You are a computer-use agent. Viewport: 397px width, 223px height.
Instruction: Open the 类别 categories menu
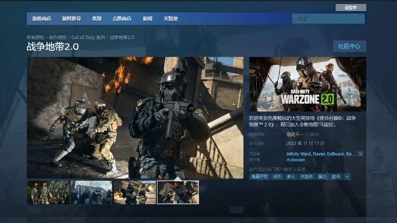click(97, 18)
